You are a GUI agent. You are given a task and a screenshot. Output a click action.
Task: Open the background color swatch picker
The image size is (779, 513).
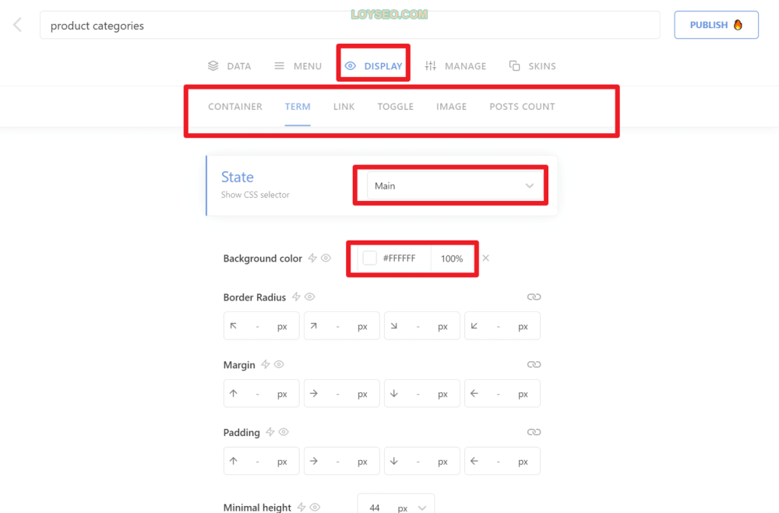coord(369,258)
